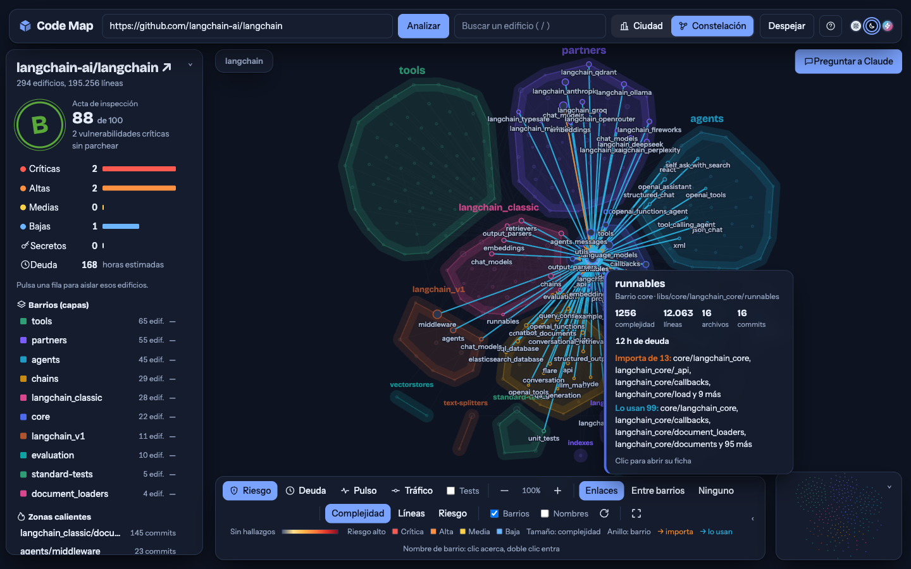Toggle visibility of the tools district

(x=173, y=321)
